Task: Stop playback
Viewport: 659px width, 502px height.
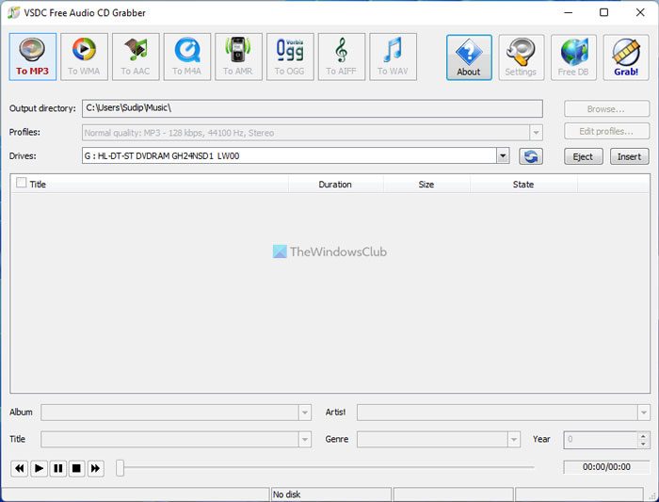Action: coord(76,468)
